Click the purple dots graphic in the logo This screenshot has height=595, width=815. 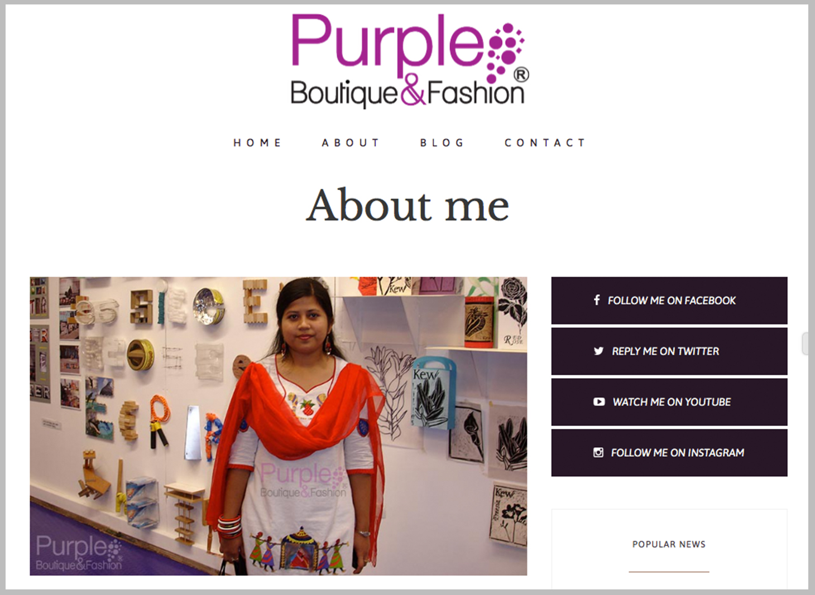[505, 52]
